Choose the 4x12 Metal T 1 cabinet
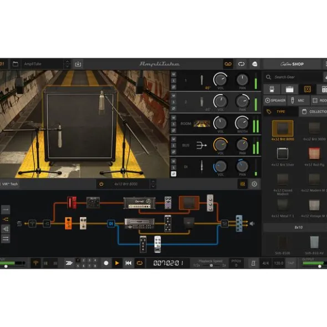Image resolution: width=327 pixels, height=327 pixels. [283, 205]
